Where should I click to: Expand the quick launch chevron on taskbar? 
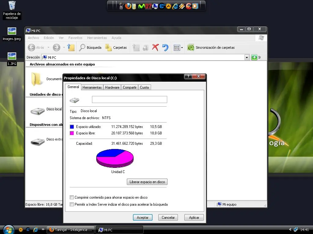(43, 229)
